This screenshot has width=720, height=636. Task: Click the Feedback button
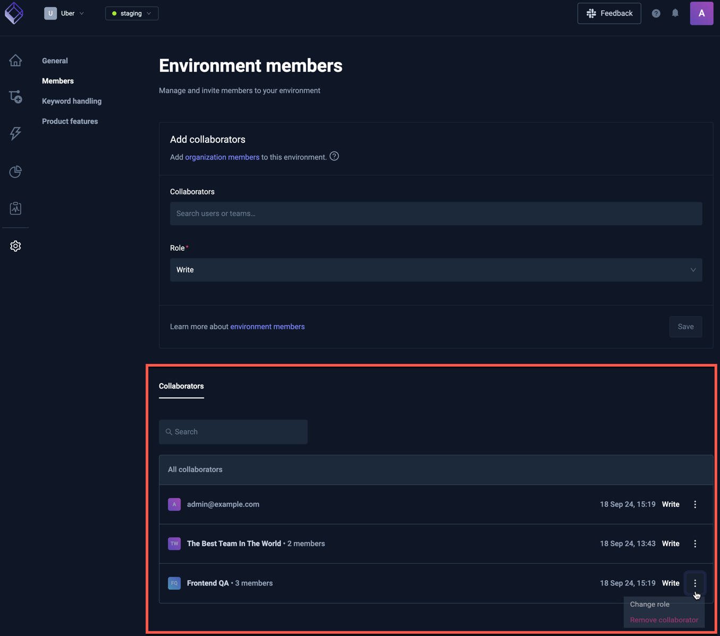click(609, 13)
